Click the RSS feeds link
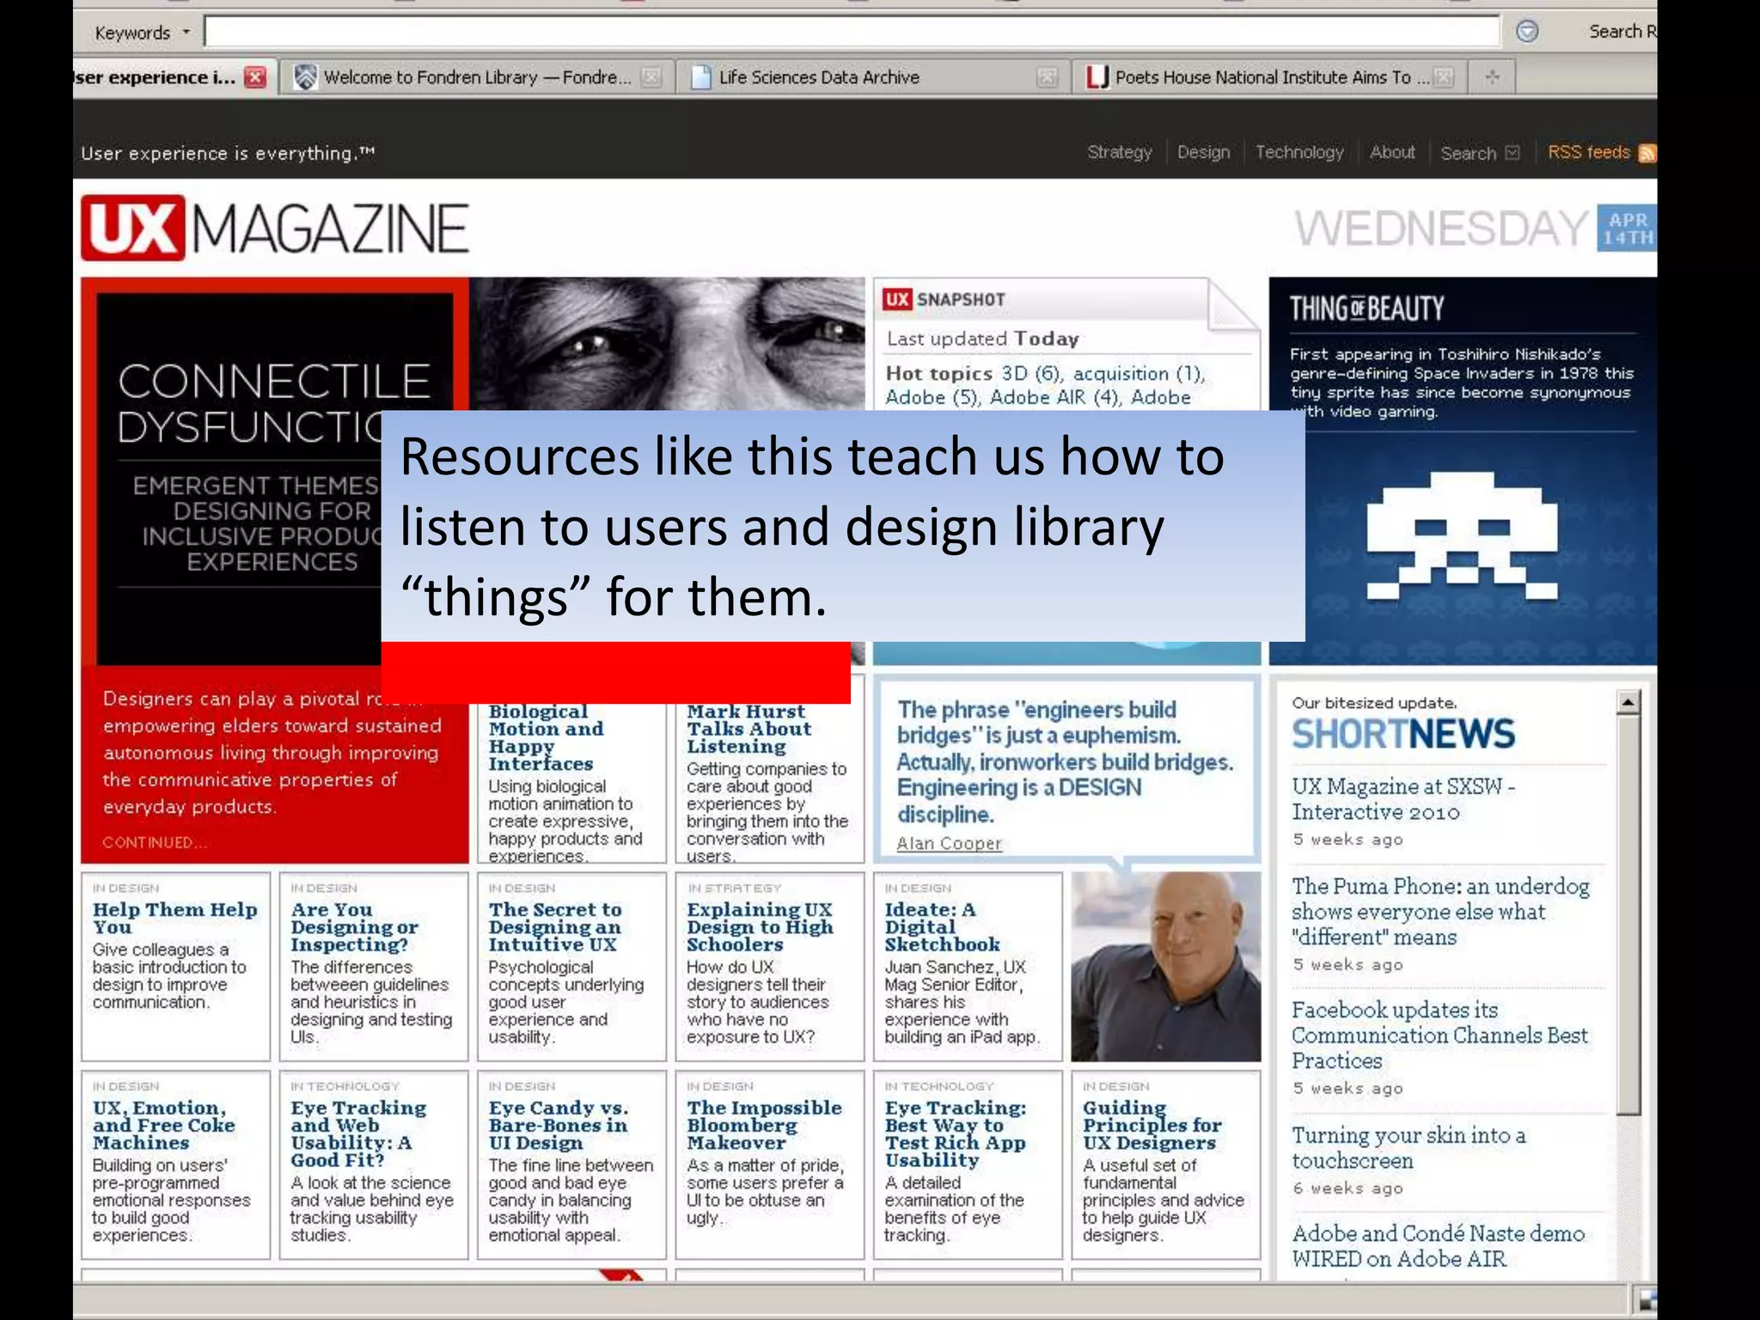 [1588, 152]
